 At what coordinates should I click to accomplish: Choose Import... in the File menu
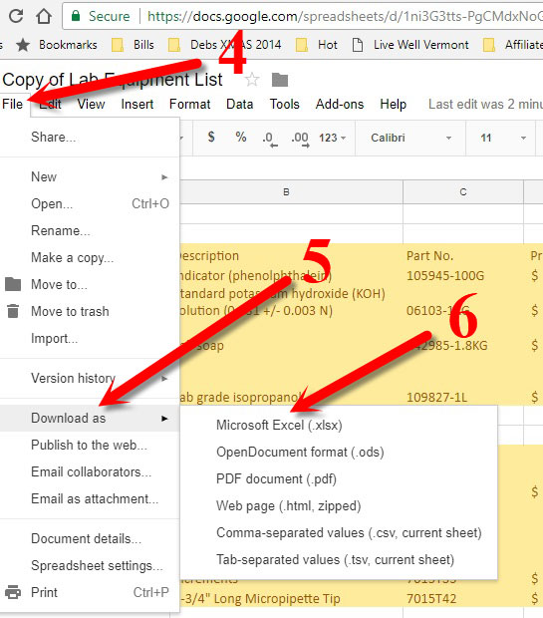pos(90,338)
